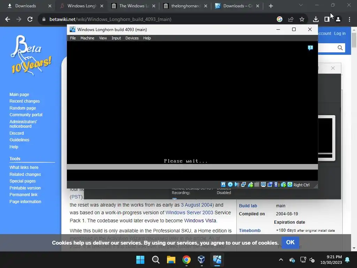Click the Chrome Downloads toolbar icon

pos(316,20)
